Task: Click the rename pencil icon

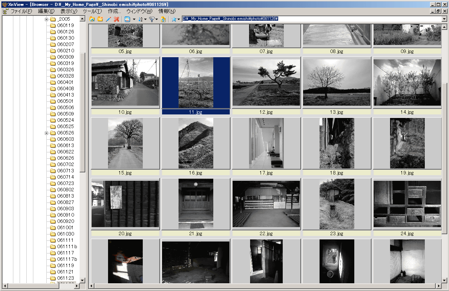Action: (108, 19)
